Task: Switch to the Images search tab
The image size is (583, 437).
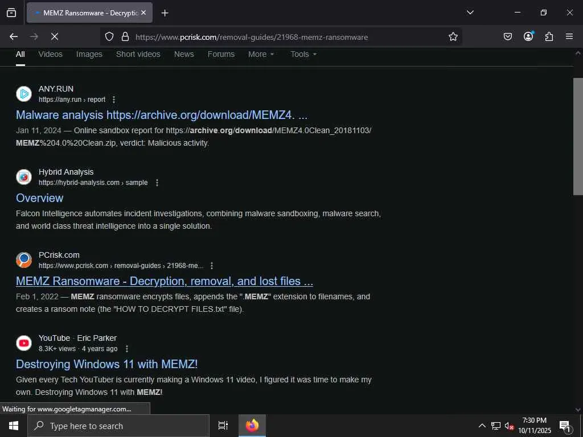Action: pos(89,54)
